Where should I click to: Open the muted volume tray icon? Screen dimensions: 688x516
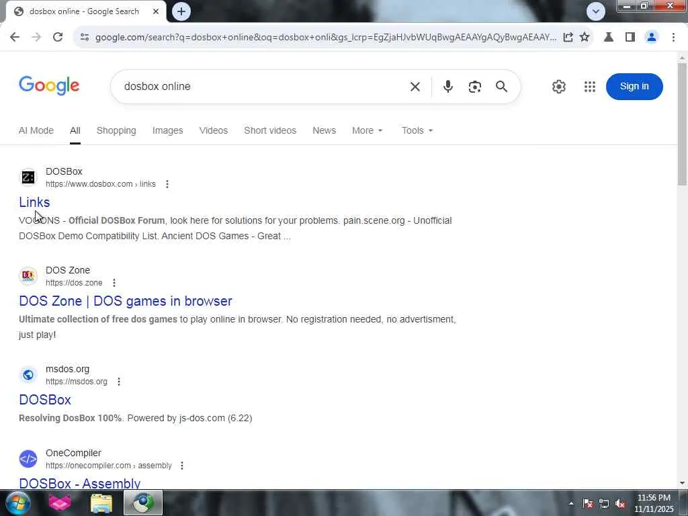(x=620, y=504)
